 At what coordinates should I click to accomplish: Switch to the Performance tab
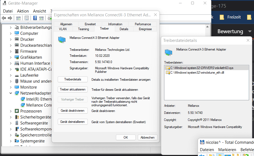click(x=143, y=24)
